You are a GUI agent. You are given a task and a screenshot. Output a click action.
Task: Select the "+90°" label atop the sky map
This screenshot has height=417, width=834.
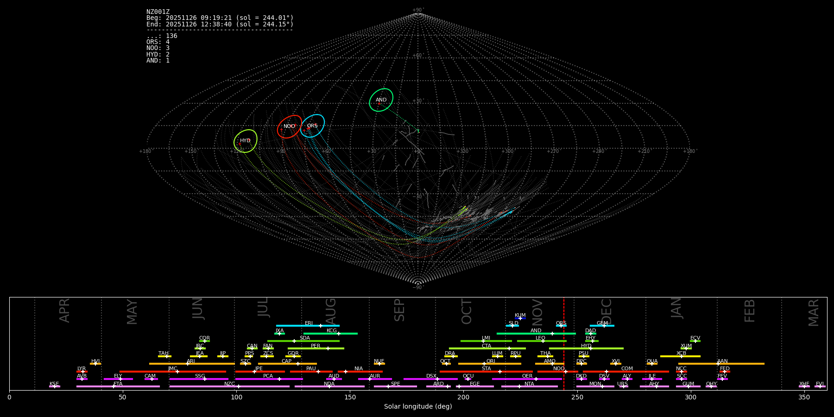pos(417,10)
